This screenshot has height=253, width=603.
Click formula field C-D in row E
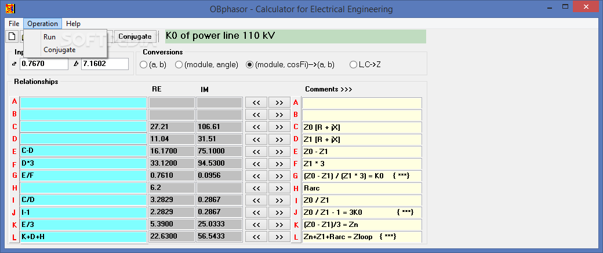pos(83,151)
